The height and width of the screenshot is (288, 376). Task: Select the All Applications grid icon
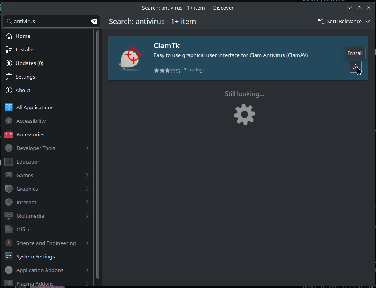pos(9,107)
